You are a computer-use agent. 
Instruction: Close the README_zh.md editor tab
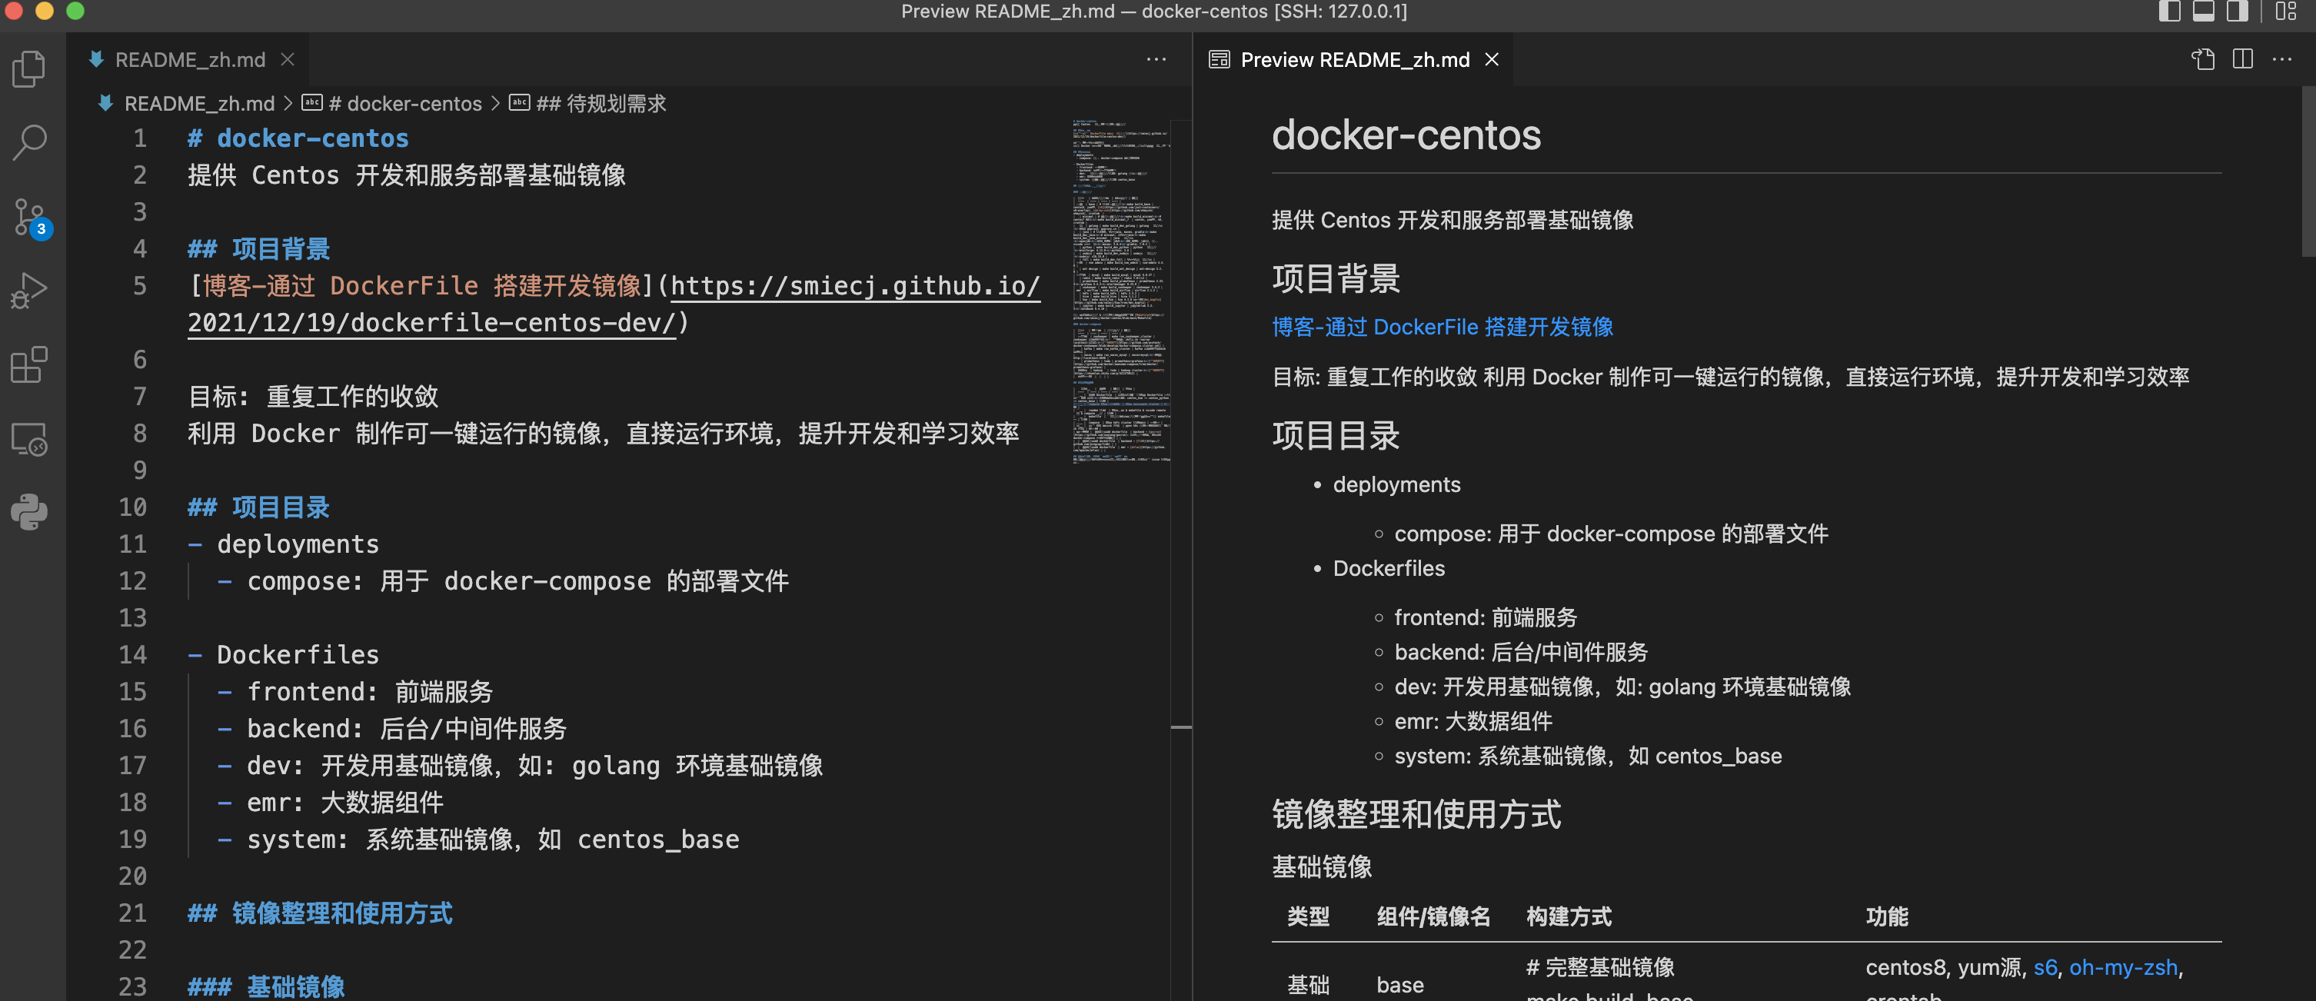[288, 59]
